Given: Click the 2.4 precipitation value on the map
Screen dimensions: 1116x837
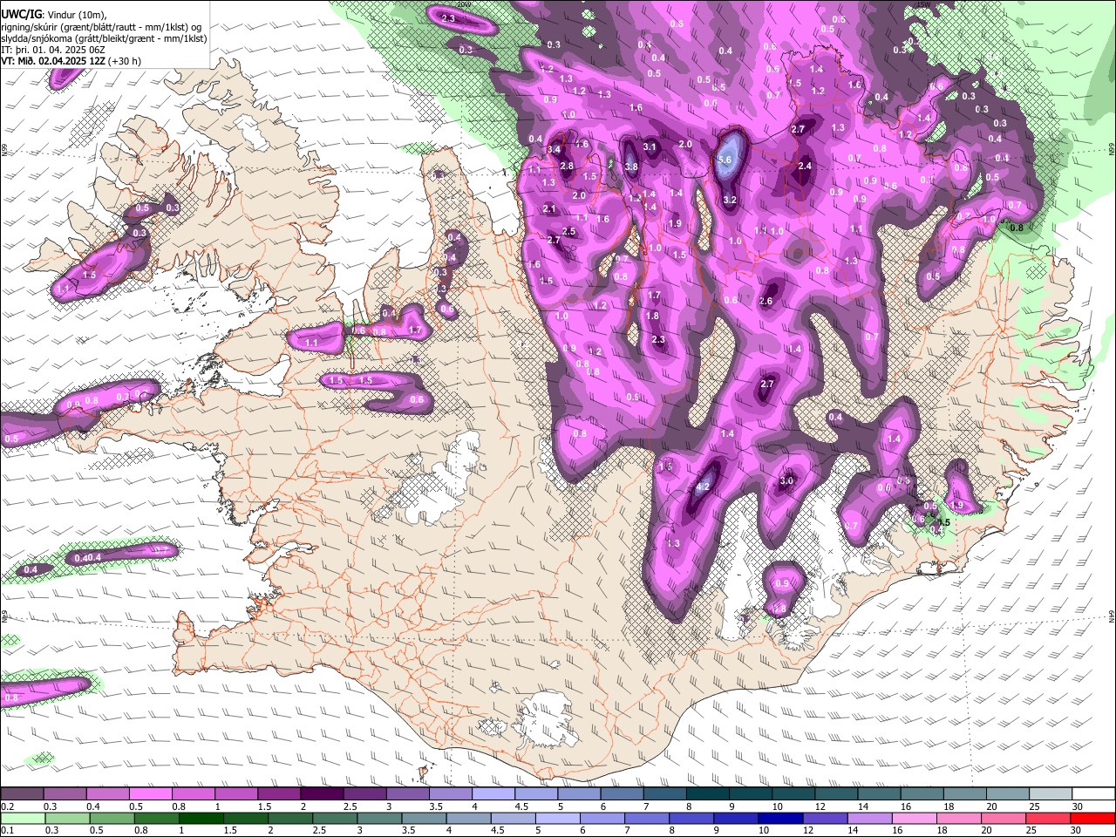Looking at the screenshot, I should tap(805, 166).
